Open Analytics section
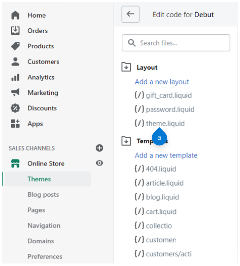 [41, 77]
